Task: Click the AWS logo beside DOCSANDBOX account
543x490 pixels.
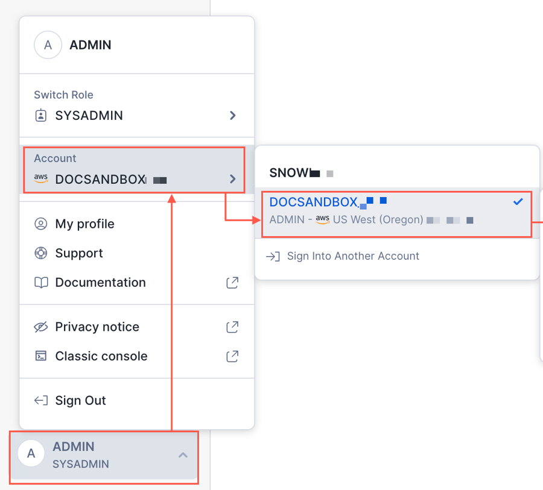Action: [40, 179]
